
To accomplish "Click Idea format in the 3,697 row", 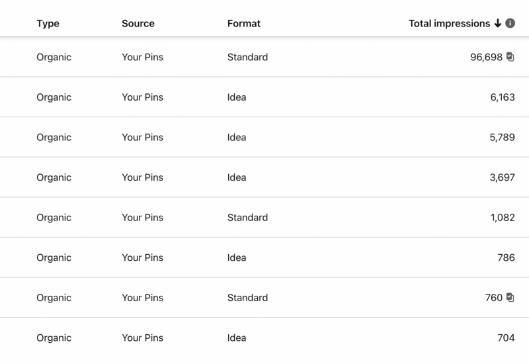I will point(237,177).
